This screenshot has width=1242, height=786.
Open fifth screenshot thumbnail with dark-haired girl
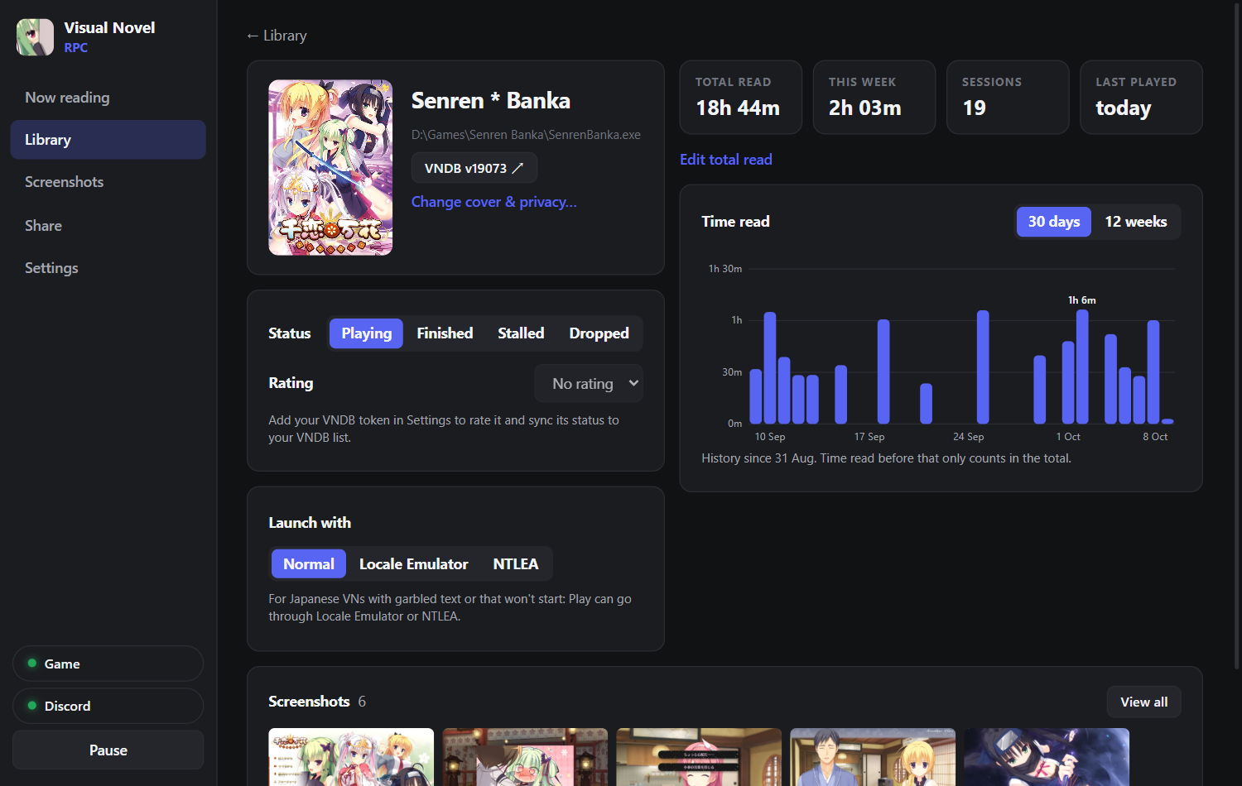coord(1047,757)
